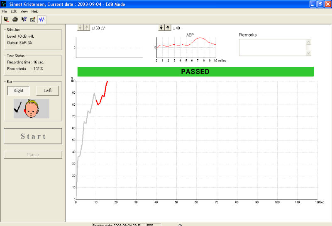The height and width of the screenshot is (226, 332).
Task: Click the AEP scale down arrow
Action: (x=161, y=28)
